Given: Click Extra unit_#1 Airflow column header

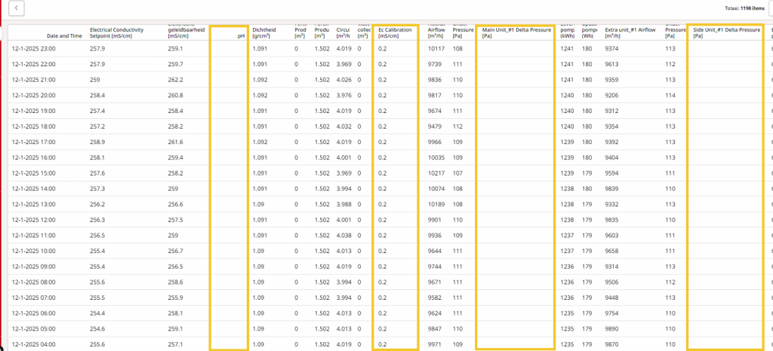Looking at the screenshot, I should (x=630, y=33).
